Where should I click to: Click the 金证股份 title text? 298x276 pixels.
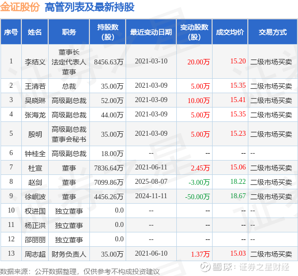(x=20, y=7)
